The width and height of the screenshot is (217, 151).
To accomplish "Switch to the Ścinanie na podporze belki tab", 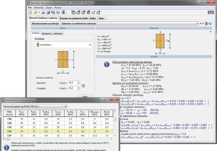I will click(x=74, y=18).
